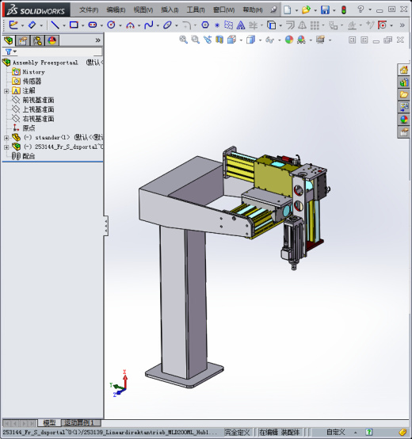Click the Zoom to Fit icon
This screenshot has height=439, width=412.
tap(183, 40)
